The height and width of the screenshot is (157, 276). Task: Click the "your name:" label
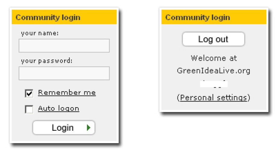click(40, 33)
